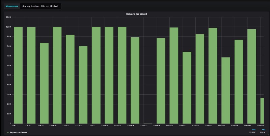Screen dimensions: 270x136
Task: Click the 10.00 K max legend value
Action: tap(252, 132)
